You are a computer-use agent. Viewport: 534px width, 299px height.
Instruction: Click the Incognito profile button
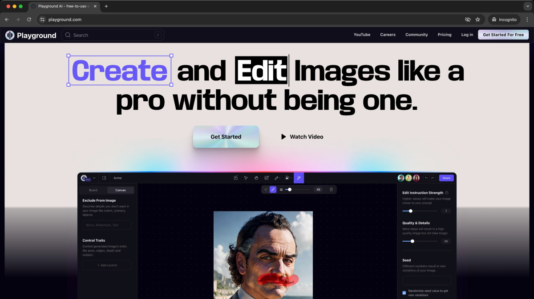click(504, 20)
